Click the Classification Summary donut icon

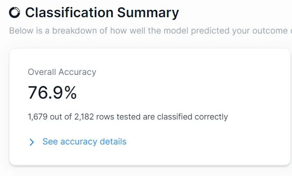14,13
